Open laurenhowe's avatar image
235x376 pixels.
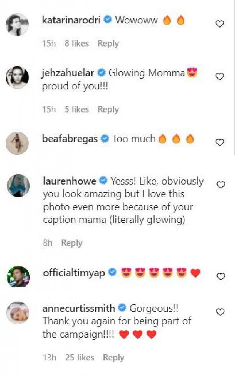click(x=18, y=186)
